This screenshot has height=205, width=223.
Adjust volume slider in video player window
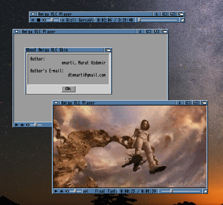[x=75, y=191]
